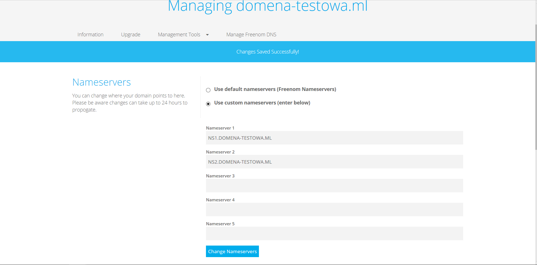Viewport: 537px width, 265px height.
Task: Go to the Upgrade tab
Action: (x=130, y=34)
